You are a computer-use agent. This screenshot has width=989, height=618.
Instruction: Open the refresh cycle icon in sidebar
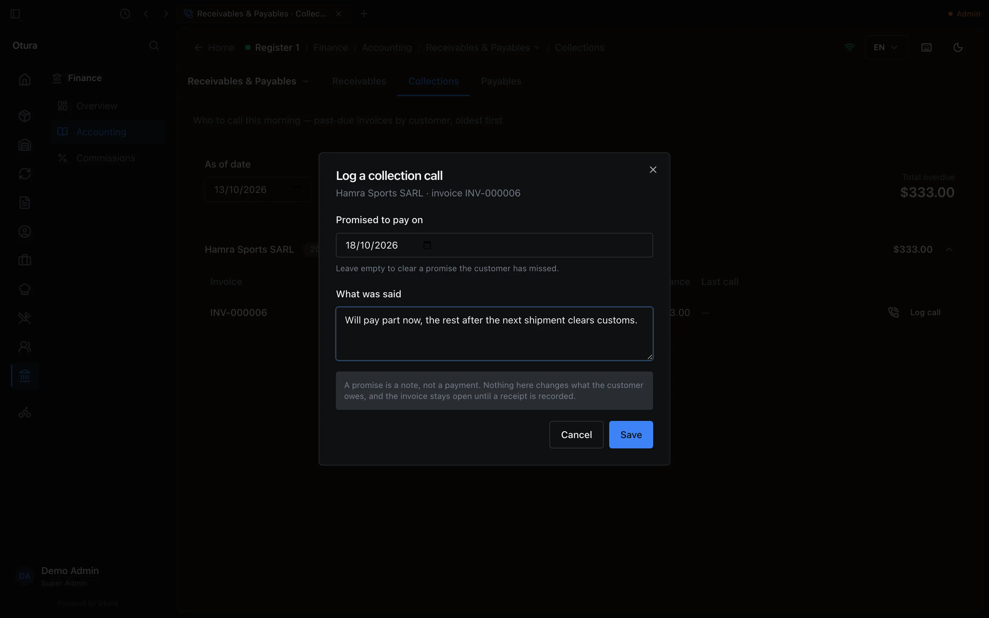click(24, 174)
